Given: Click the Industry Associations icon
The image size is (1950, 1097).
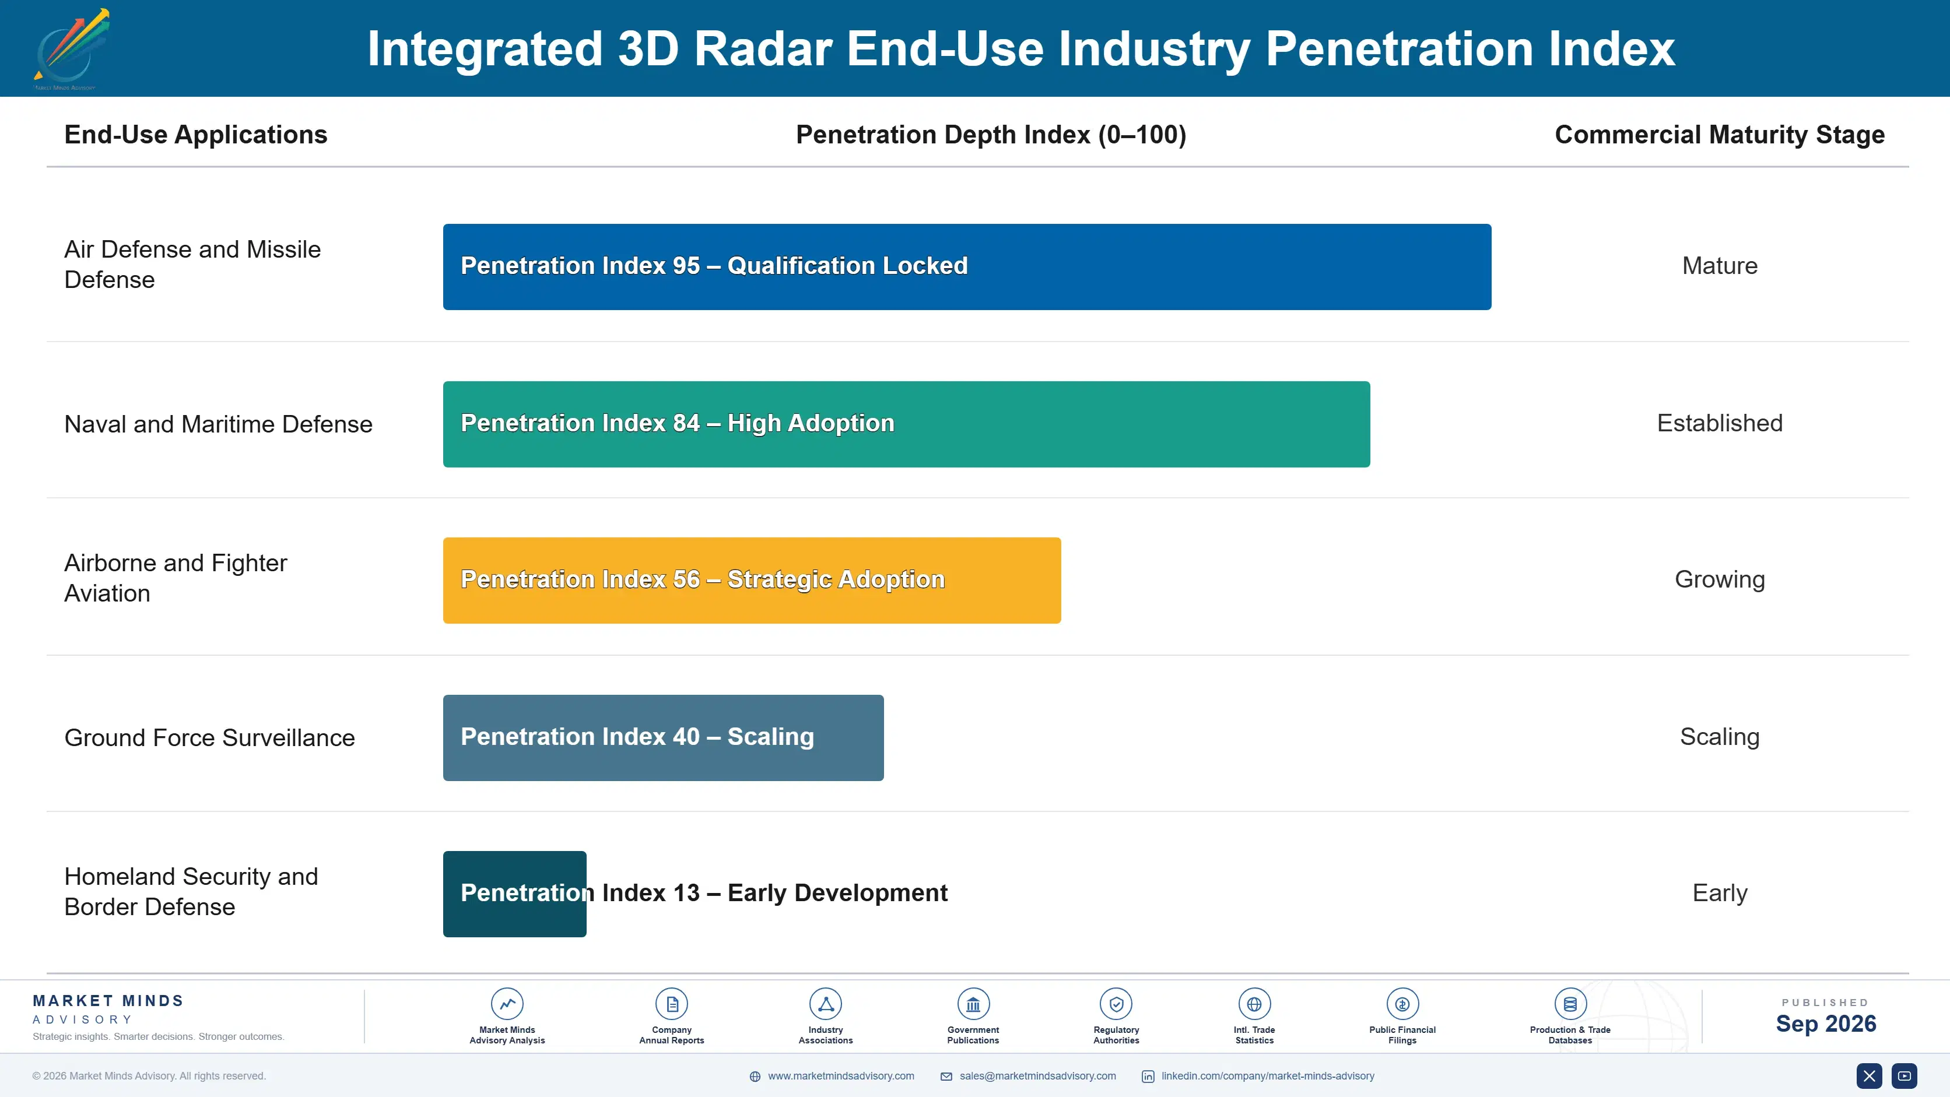Looking at the screenshot, I should pos(825,1004).
